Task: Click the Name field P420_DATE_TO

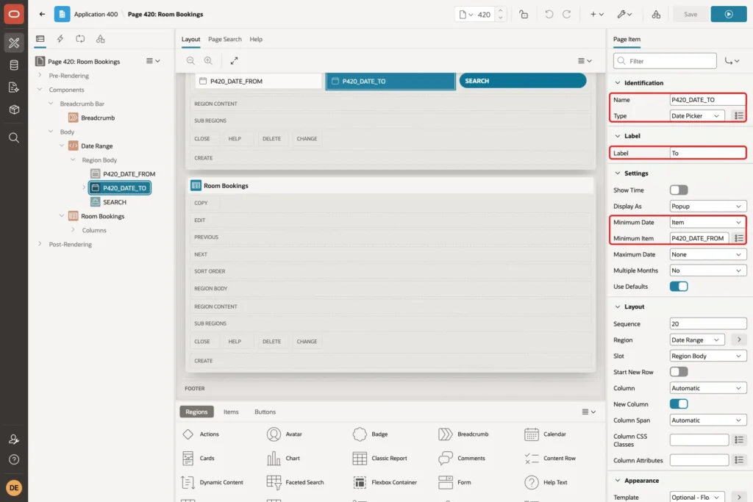Action: coord(708,100)
